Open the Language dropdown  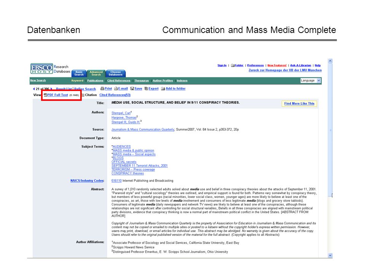click(311, 80)
